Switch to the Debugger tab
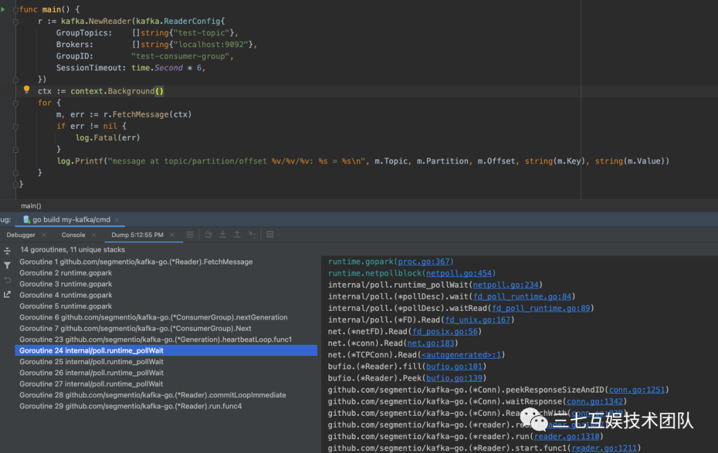The image size is (718, 453). click(21, 234)
